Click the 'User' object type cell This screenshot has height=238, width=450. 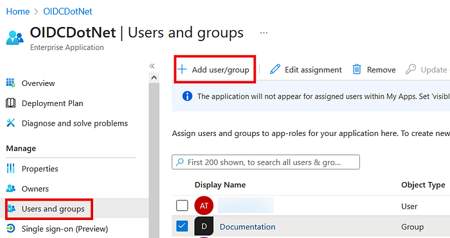pos(410,206)
